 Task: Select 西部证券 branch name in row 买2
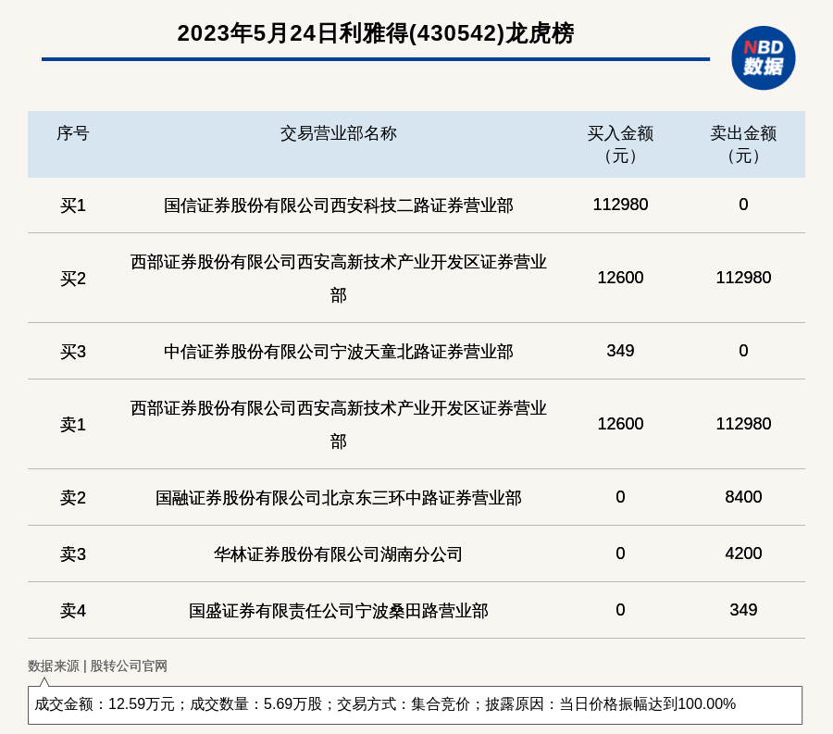339,279
